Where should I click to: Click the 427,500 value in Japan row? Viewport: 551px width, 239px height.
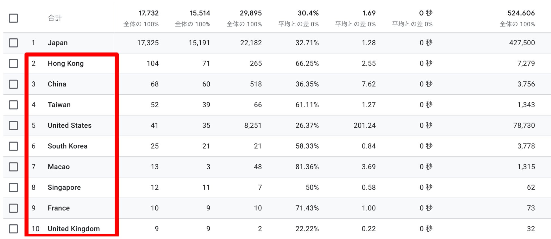[x=522, y=43]
